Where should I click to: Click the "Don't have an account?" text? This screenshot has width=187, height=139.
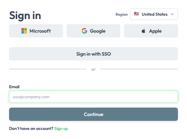pos(31,128)
